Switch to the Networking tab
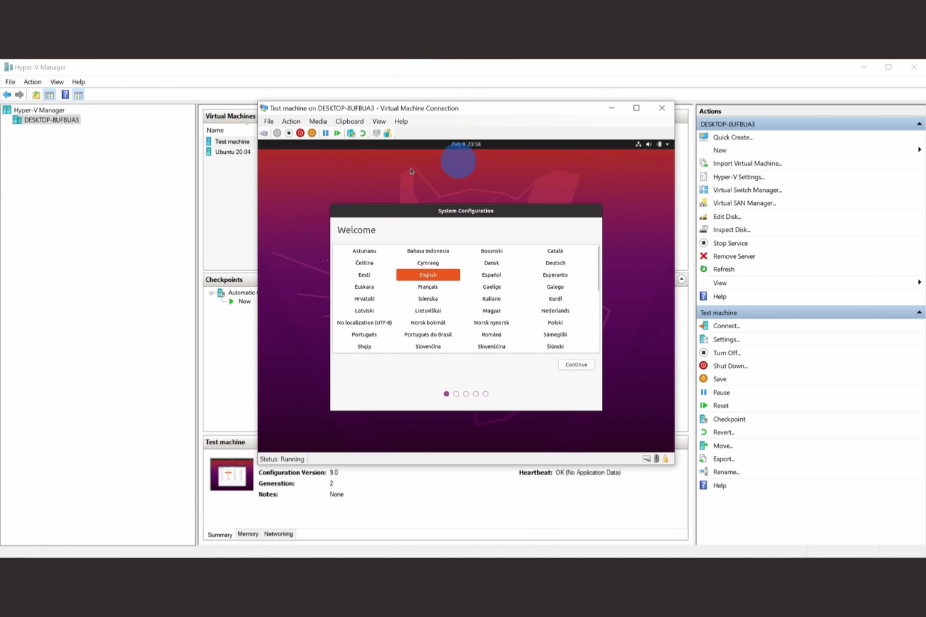The width and height of the screenshot is (926, 617). [x=278, y=534]
